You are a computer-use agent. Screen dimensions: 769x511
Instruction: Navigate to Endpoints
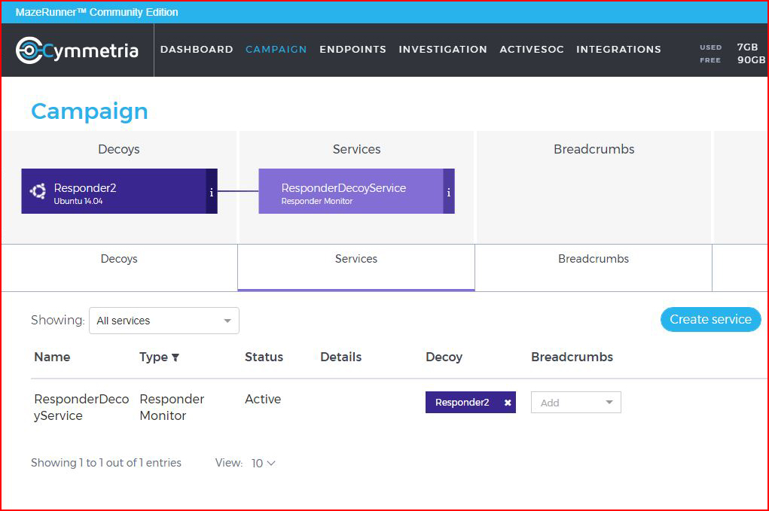point(352,50)
